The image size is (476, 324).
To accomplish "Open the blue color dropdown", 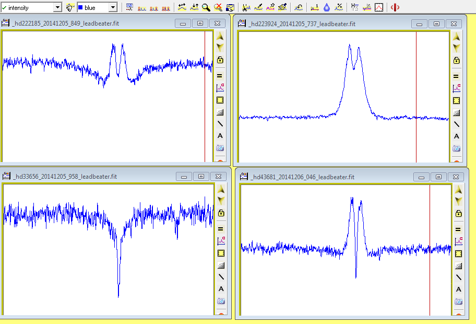I will coord(113,8).
